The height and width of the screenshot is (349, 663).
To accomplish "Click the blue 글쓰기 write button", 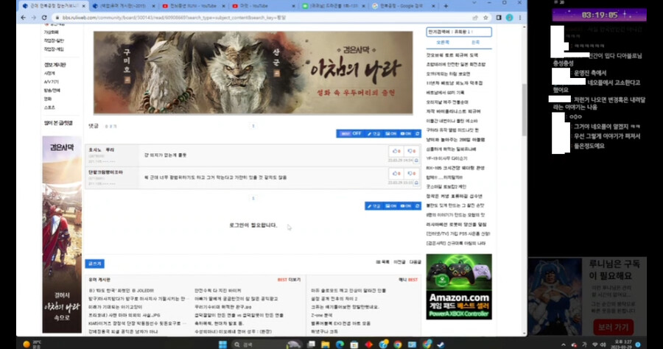I will (95, 264).
